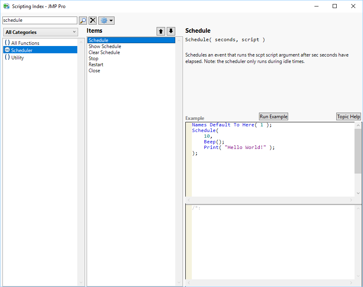The image size is (363, 287).
Task: Select Clear Schedule from the Items list
Action: click(x=104, y=52)
